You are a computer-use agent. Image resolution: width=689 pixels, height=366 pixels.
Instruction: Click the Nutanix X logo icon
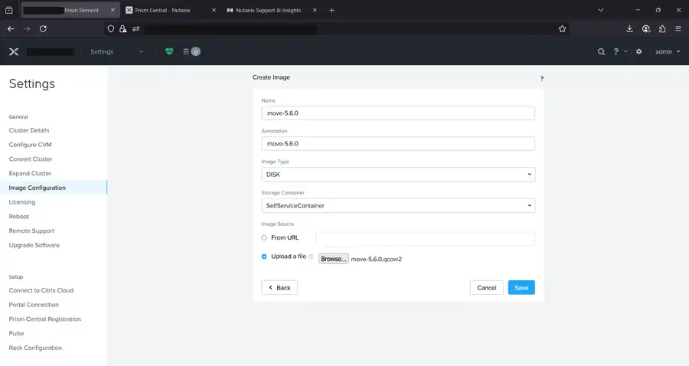point(14,52)
